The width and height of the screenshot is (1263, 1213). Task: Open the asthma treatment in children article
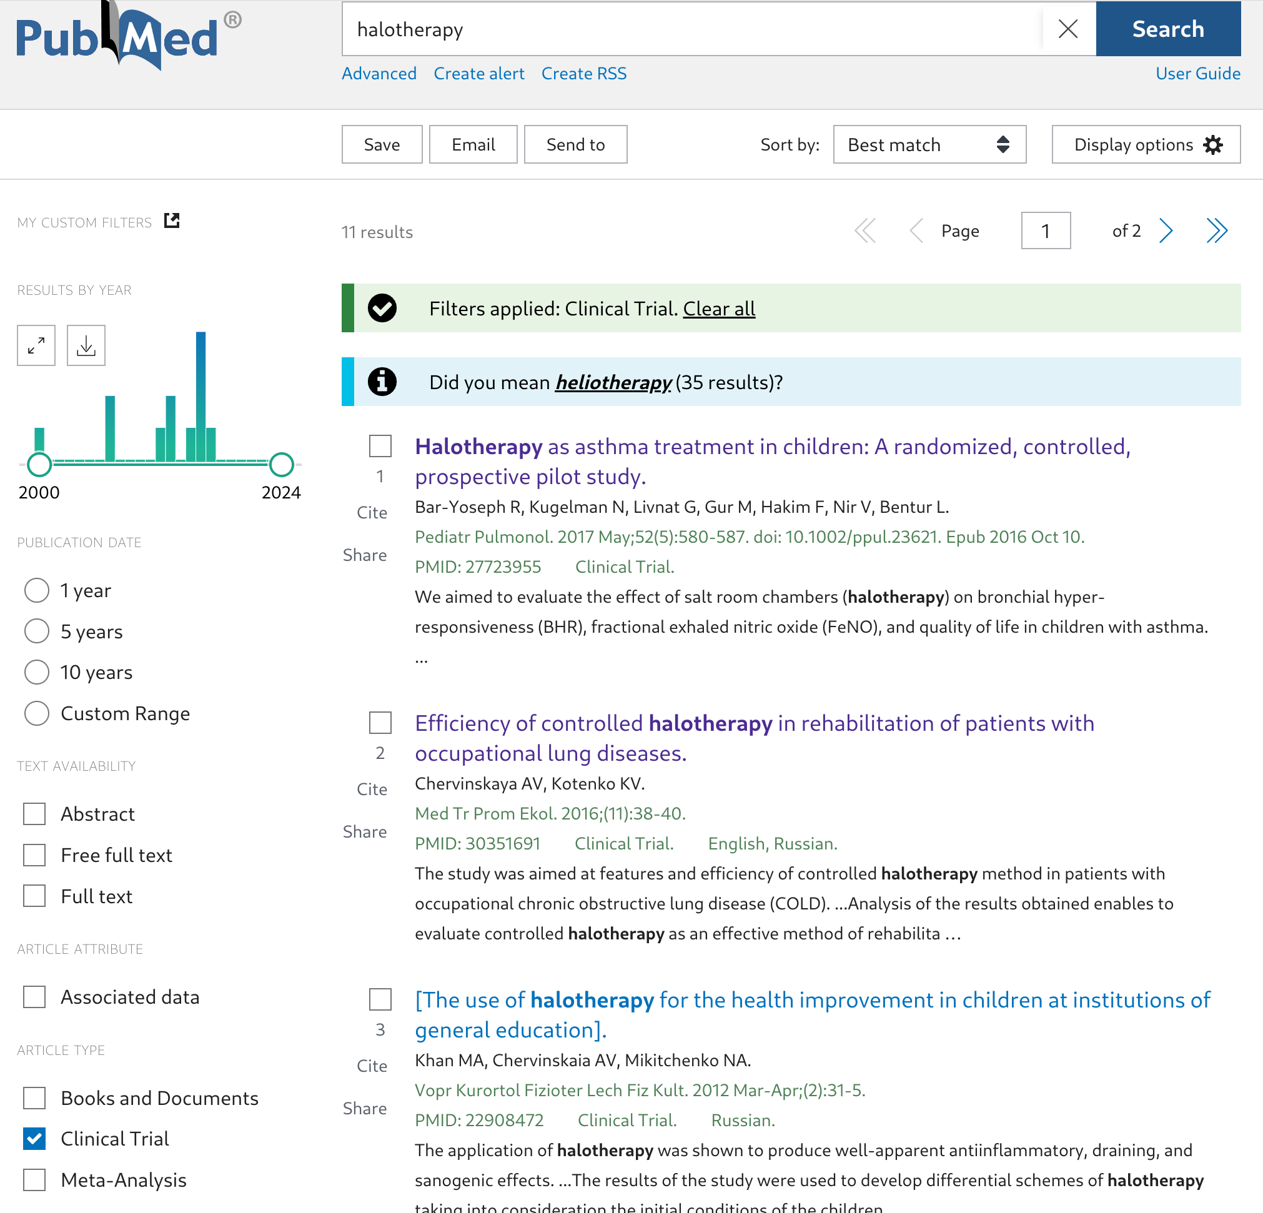coord(773,462)
